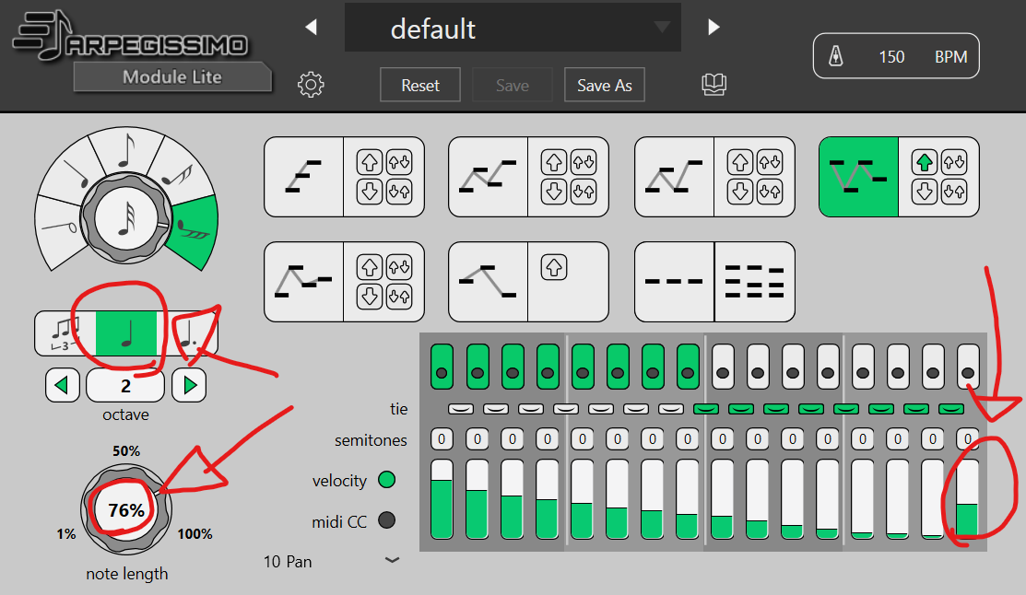
Task: Click down arrow on first pattern block
Action: (370, 192)
